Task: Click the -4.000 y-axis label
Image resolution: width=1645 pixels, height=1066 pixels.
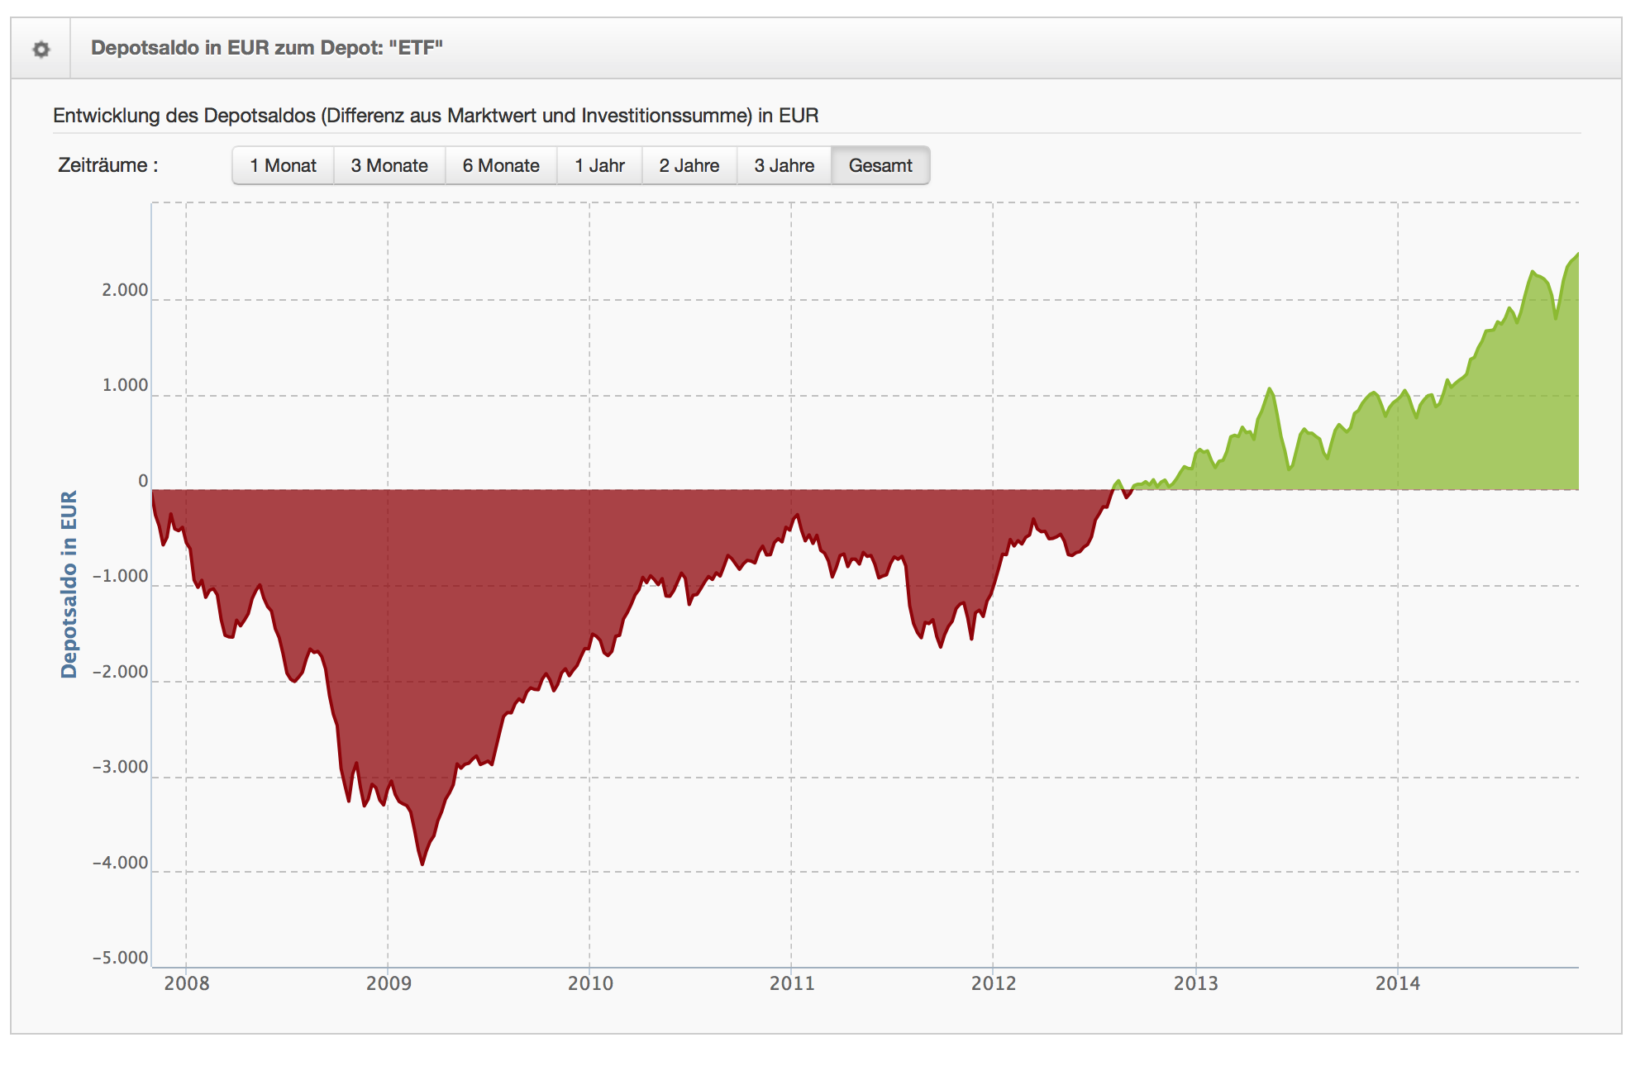Action: [121, 863]
